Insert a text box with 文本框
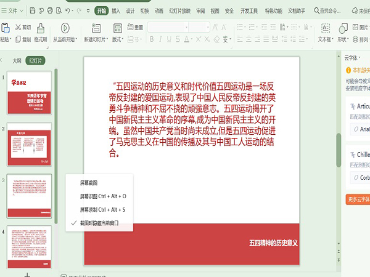The image size is (370, 277). (326, 33)
